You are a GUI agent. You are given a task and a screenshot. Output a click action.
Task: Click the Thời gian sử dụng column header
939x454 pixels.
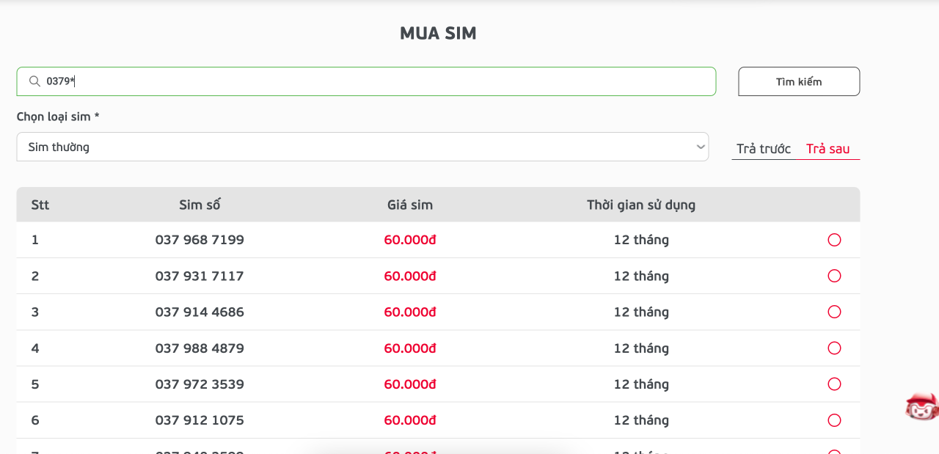641,205
